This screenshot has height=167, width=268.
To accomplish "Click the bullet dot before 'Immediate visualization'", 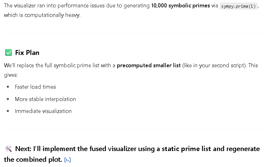I will coord(8,111).
